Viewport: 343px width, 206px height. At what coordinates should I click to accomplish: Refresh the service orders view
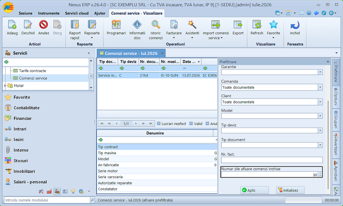click(x=257, y=27)
